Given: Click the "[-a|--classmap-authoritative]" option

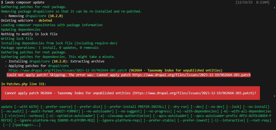Looking at the screenshot, I should [124, 116].
